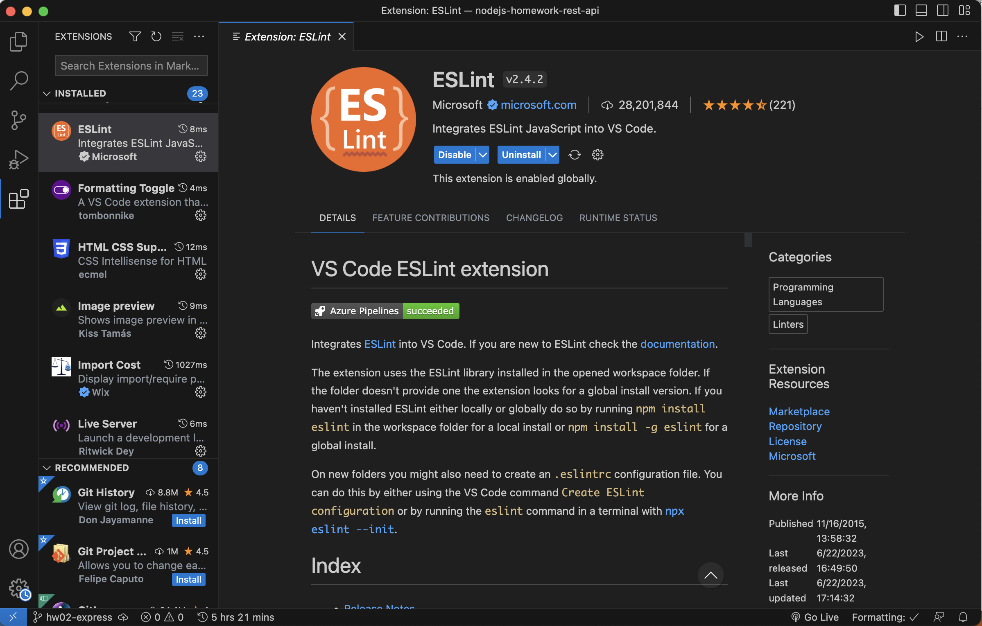Click the Search Extensions input field

point(131,65)
